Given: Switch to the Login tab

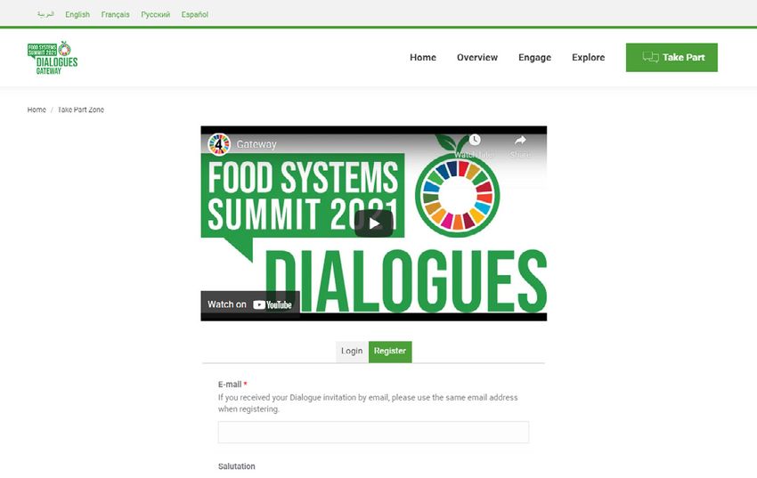Looking at the screenshot, I should tap(352, 351).
